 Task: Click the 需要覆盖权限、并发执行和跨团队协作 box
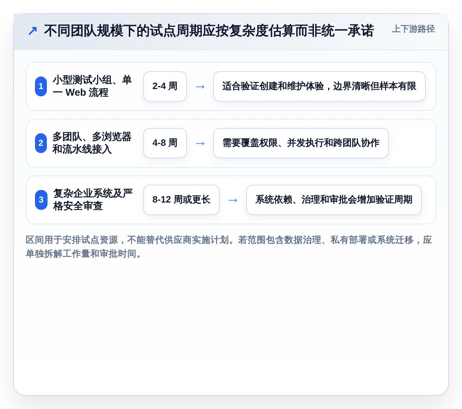tap(301, 143)
